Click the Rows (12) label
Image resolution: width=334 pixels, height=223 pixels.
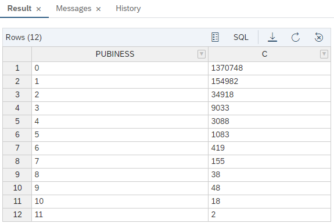(x=24, y=38)
